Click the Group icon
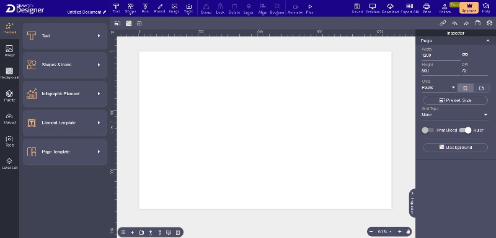 pyautogui.click(x=206, y=9)
